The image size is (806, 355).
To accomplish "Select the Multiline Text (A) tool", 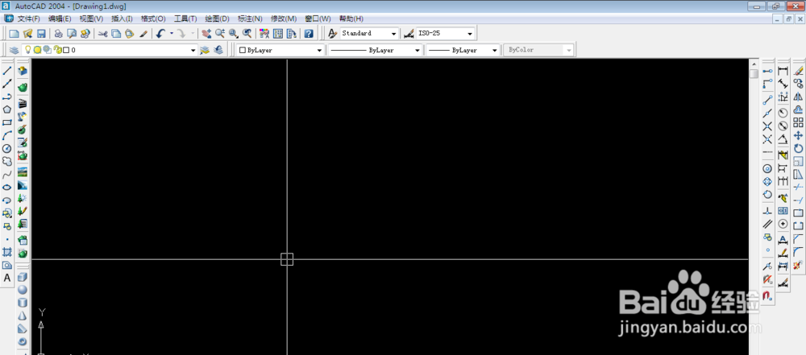I will tap(7, 278).
